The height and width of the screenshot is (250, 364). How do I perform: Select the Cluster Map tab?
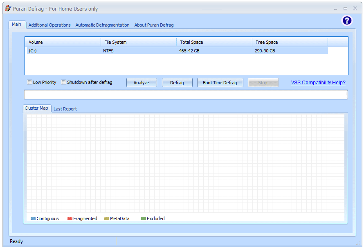36,108
